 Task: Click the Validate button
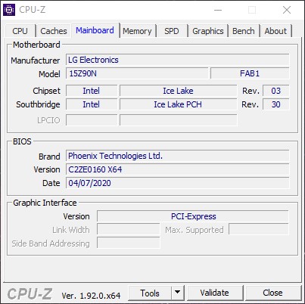tap(215, 293)
